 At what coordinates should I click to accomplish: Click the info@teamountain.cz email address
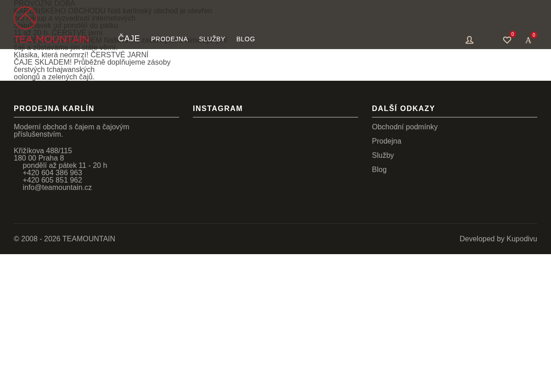click(x=57, y=187)
